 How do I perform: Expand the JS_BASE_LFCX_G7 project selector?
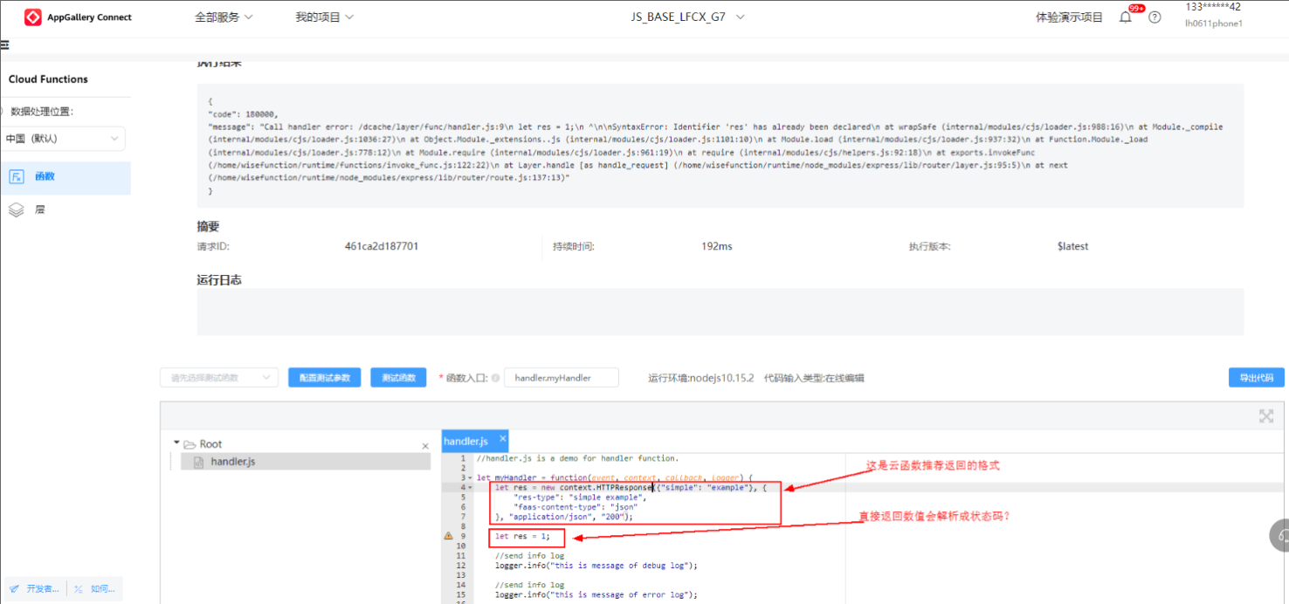tap(688, 17)
